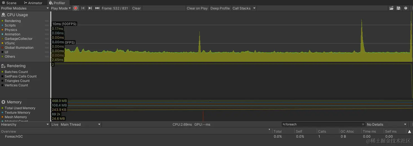Click the Memory module icon
The height and width of the screenshot is (146, 413).
pyautogui.click(x=3, y=102)
